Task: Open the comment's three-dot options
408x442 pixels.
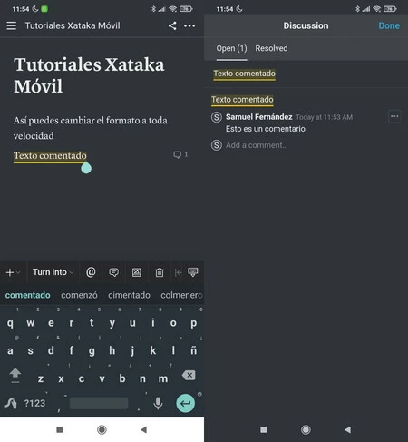Action: [394, 116]
